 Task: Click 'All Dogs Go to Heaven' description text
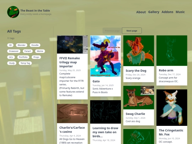click(x=72, y=141)
